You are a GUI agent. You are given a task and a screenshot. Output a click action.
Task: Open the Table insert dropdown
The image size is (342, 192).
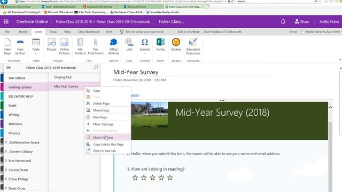[36, 47]
